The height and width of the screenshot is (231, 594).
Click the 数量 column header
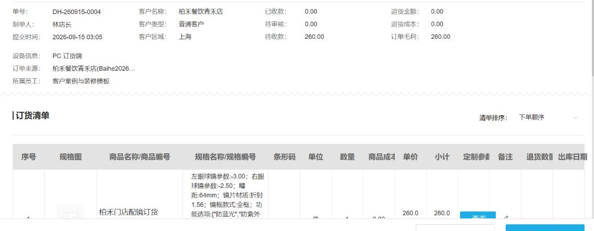(x=347, y=157)
